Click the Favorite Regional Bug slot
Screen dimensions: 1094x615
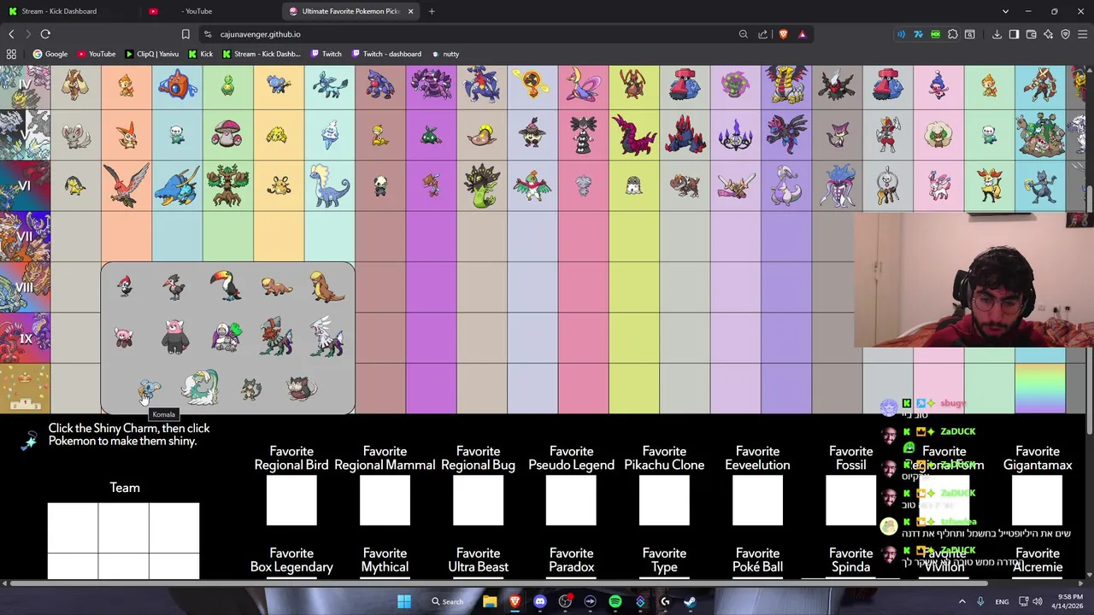(x=478, y=501)
